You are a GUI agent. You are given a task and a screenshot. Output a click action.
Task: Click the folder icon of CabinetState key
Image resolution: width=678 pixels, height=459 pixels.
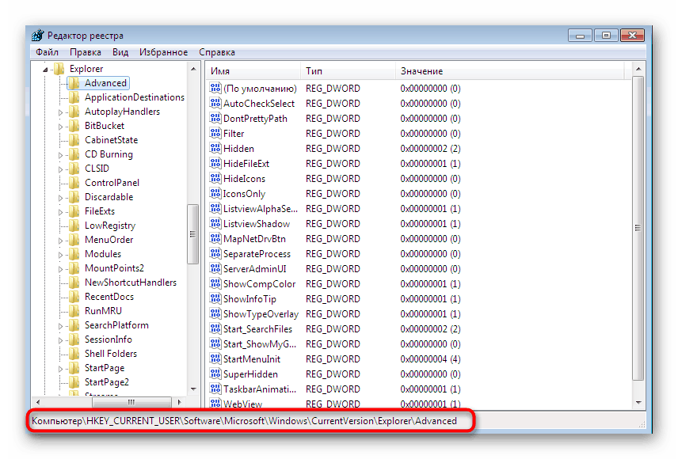pos(74,140)
